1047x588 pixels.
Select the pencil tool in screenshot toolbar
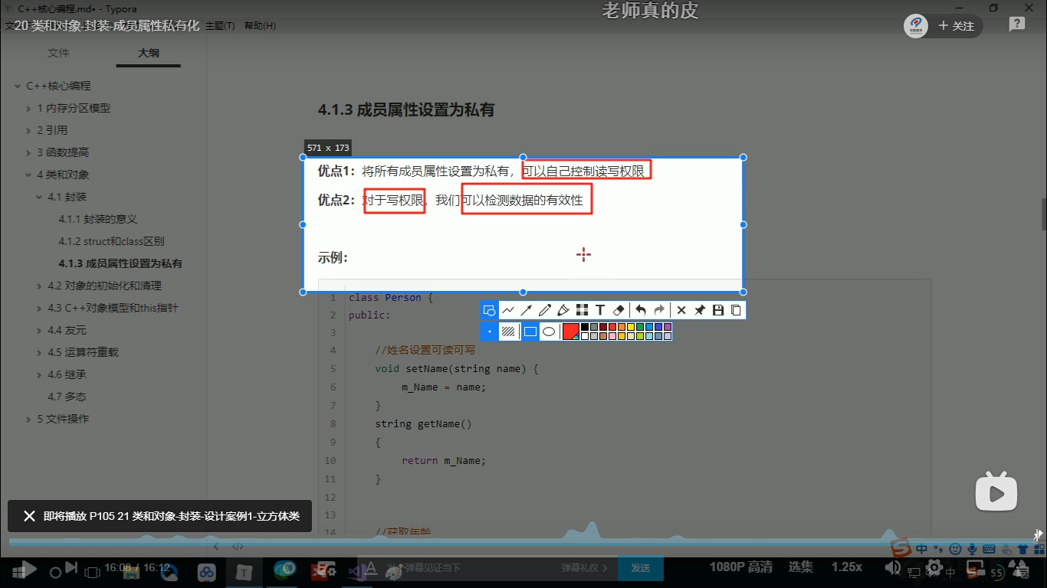tap(545, 310)
